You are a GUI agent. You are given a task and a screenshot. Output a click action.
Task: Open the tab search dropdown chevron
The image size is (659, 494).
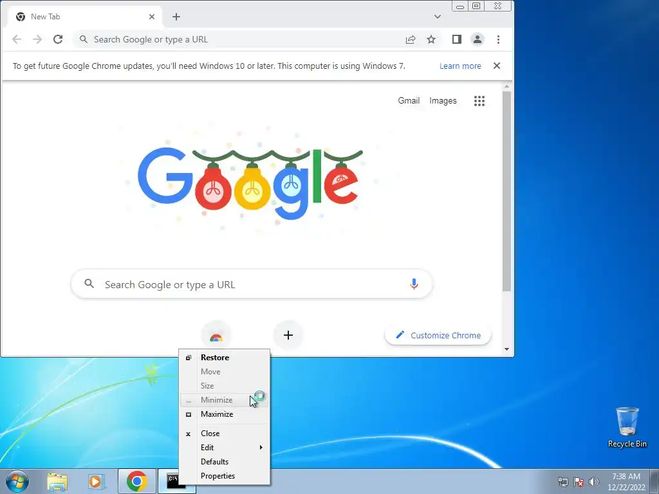click(x=438, y=17)
